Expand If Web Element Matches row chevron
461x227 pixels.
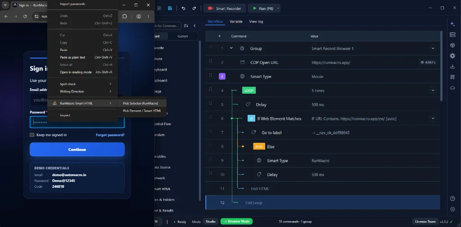click(433, 118)
